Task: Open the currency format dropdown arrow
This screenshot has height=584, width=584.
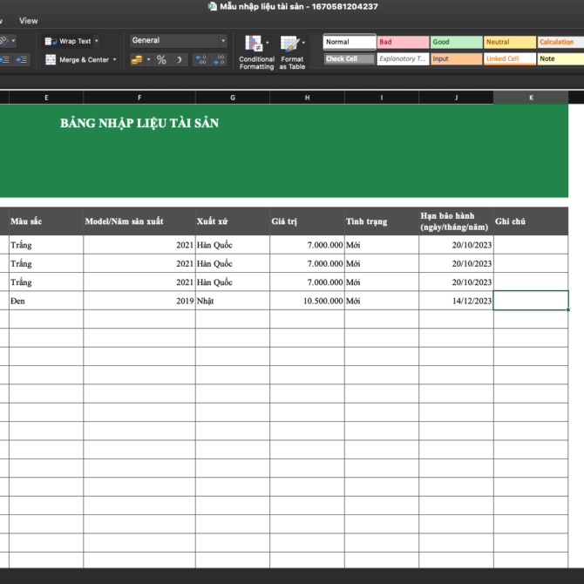Action: pos(148,60)
